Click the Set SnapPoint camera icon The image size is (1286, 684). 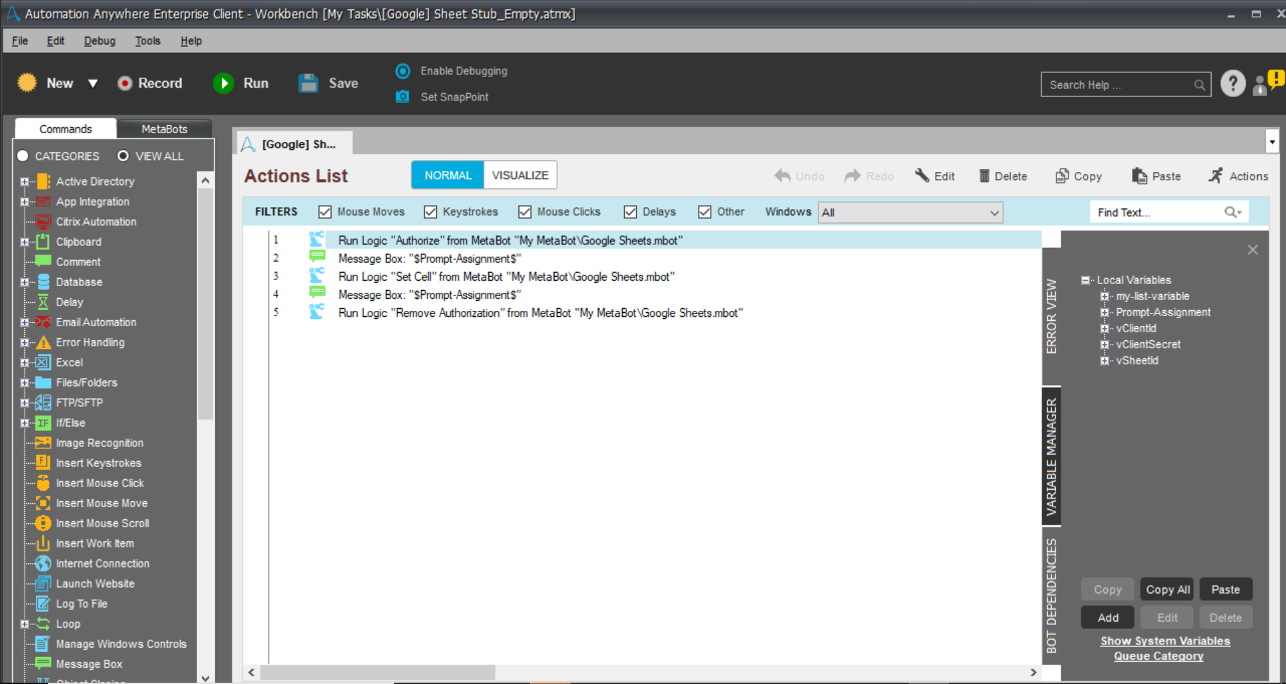pyautogui.click(x=403, y=96)
